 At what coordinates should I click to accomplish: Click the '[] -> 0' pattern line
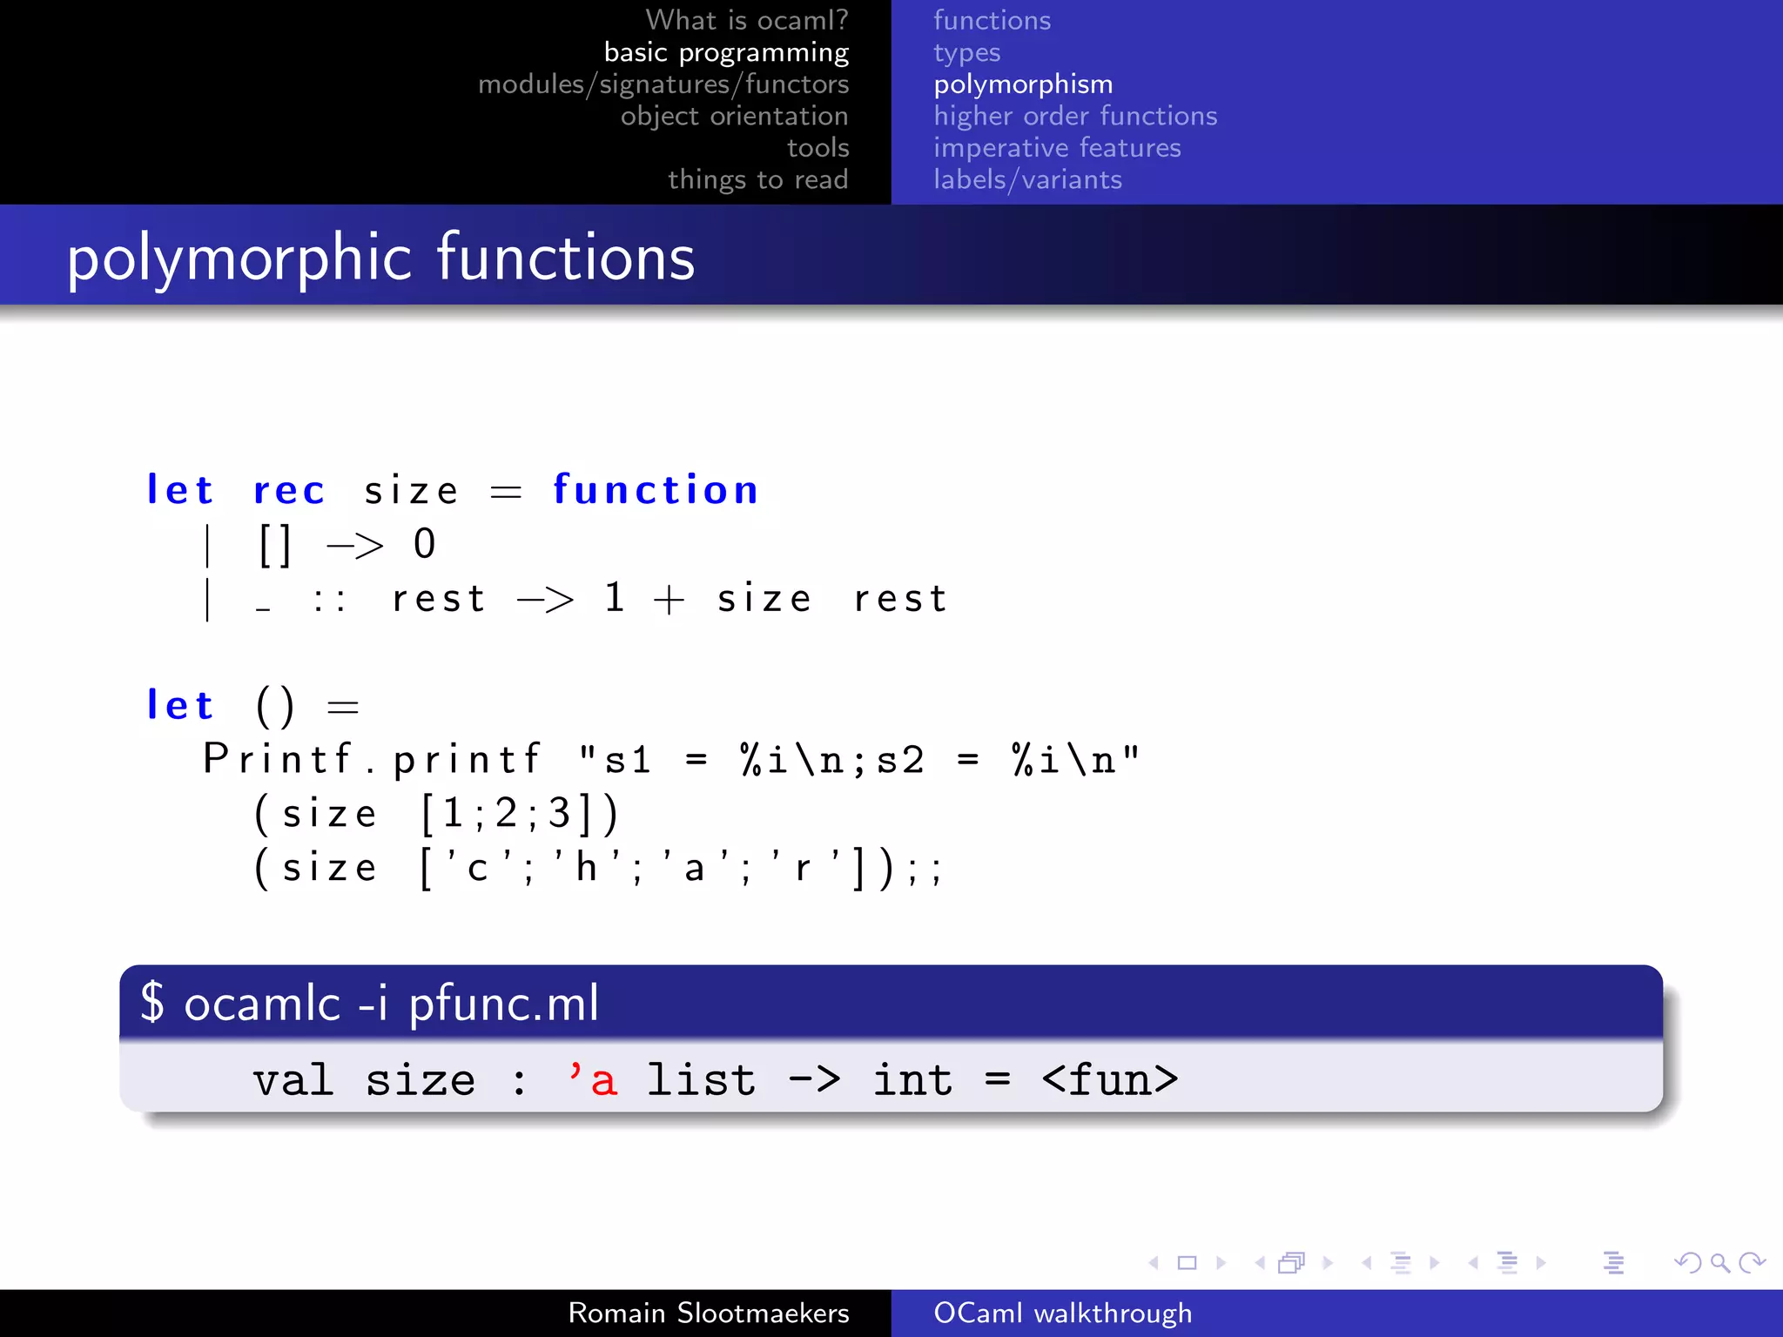coord(347,546)
